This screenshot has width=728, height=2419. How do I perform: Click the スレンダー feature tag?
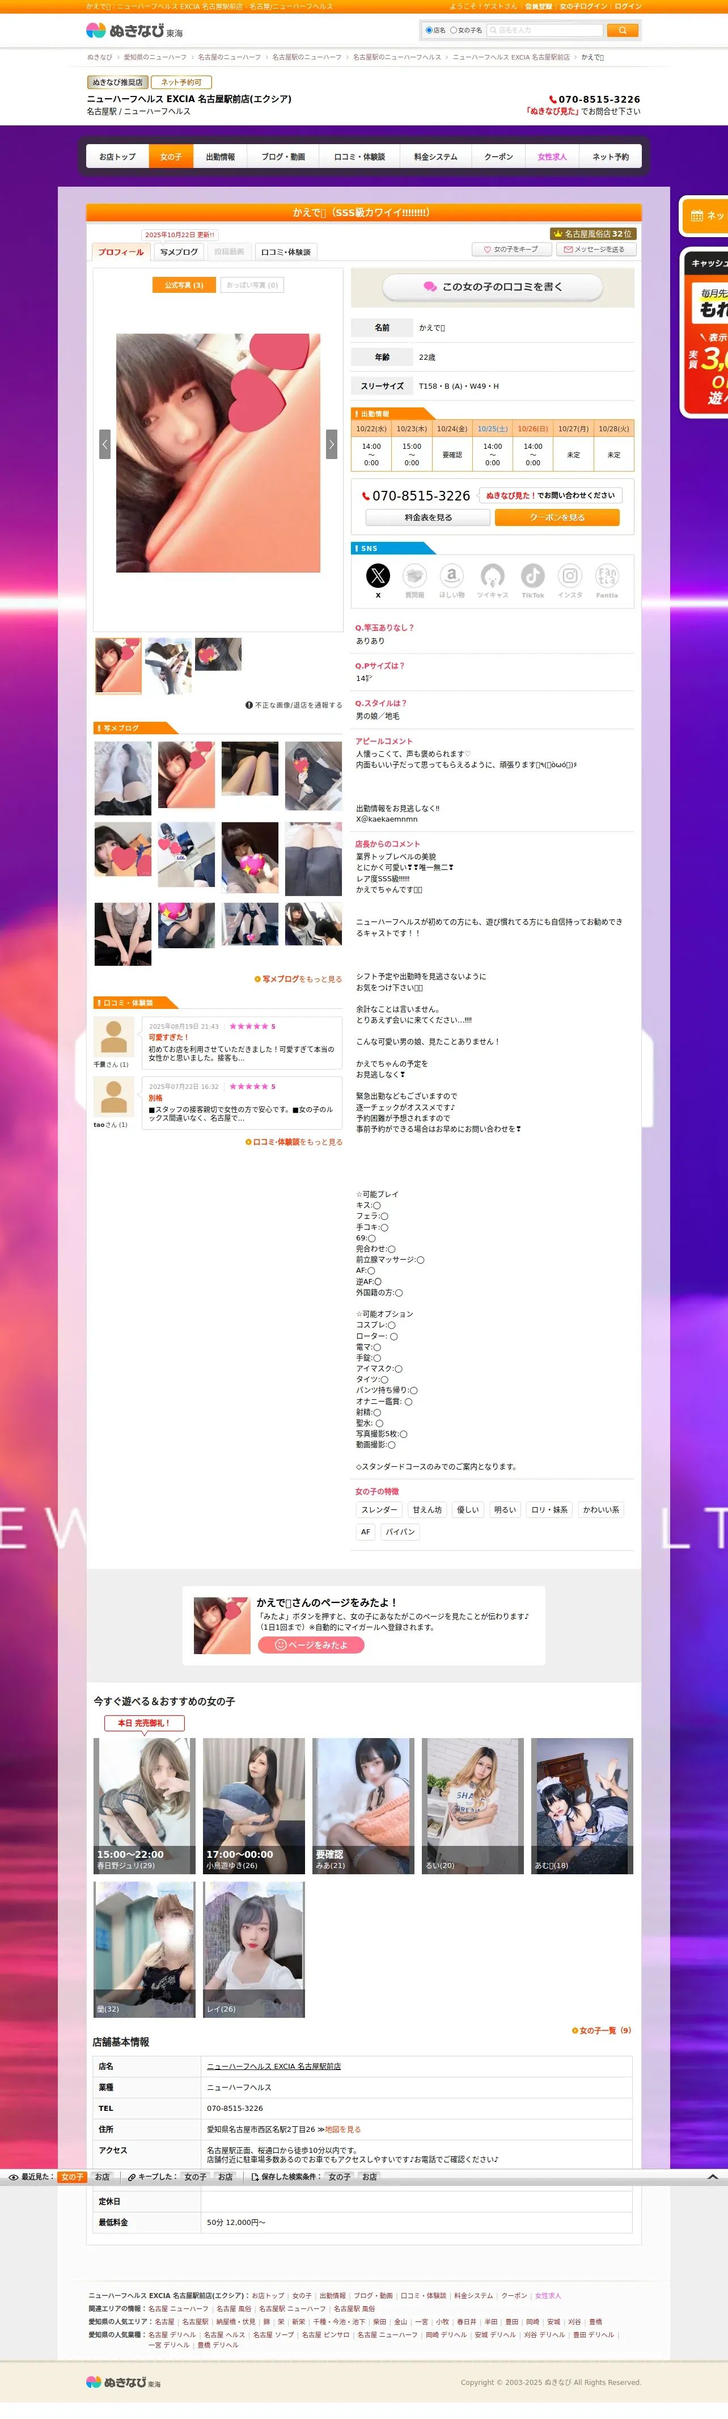(380, 1510)
